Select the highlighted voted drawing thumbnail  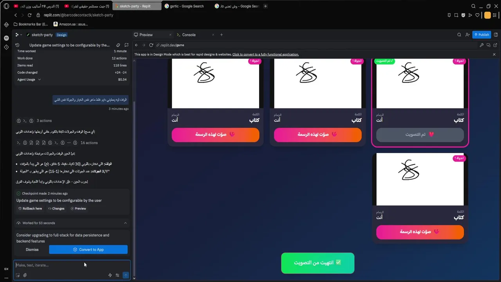point(420,83)
